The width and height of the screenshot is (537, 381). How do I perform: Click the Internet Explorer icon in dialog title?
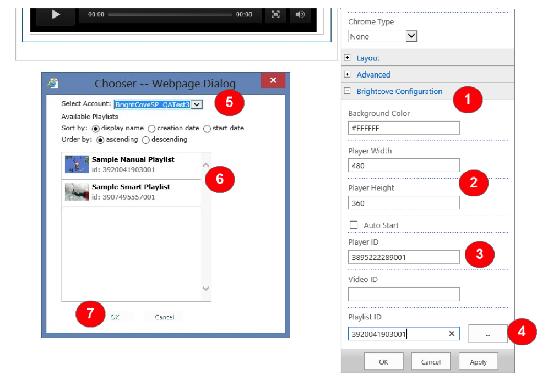click(x=53, y=83)
